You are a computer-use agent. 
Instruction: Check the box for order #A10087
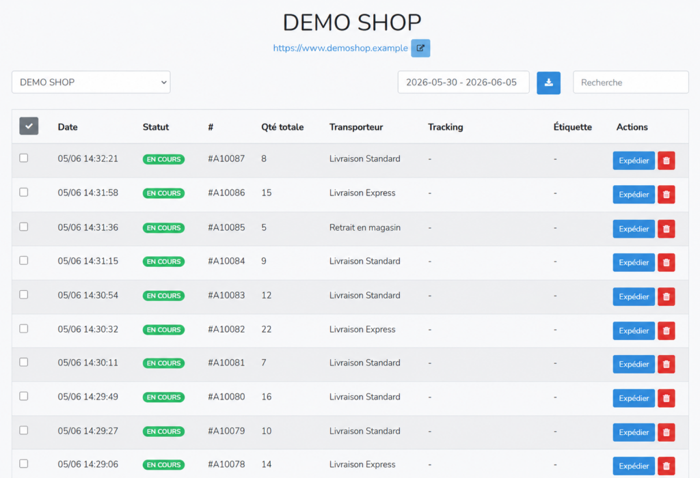(x=24, y=158)
